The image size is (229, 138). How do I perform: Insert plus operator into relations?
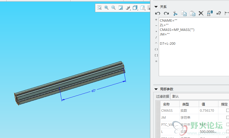(x=156, y=20)
